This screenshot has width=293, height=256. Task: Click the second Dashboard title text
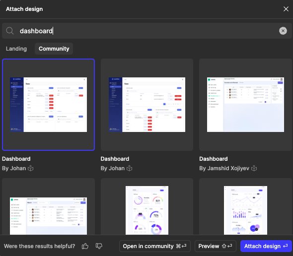115,159
